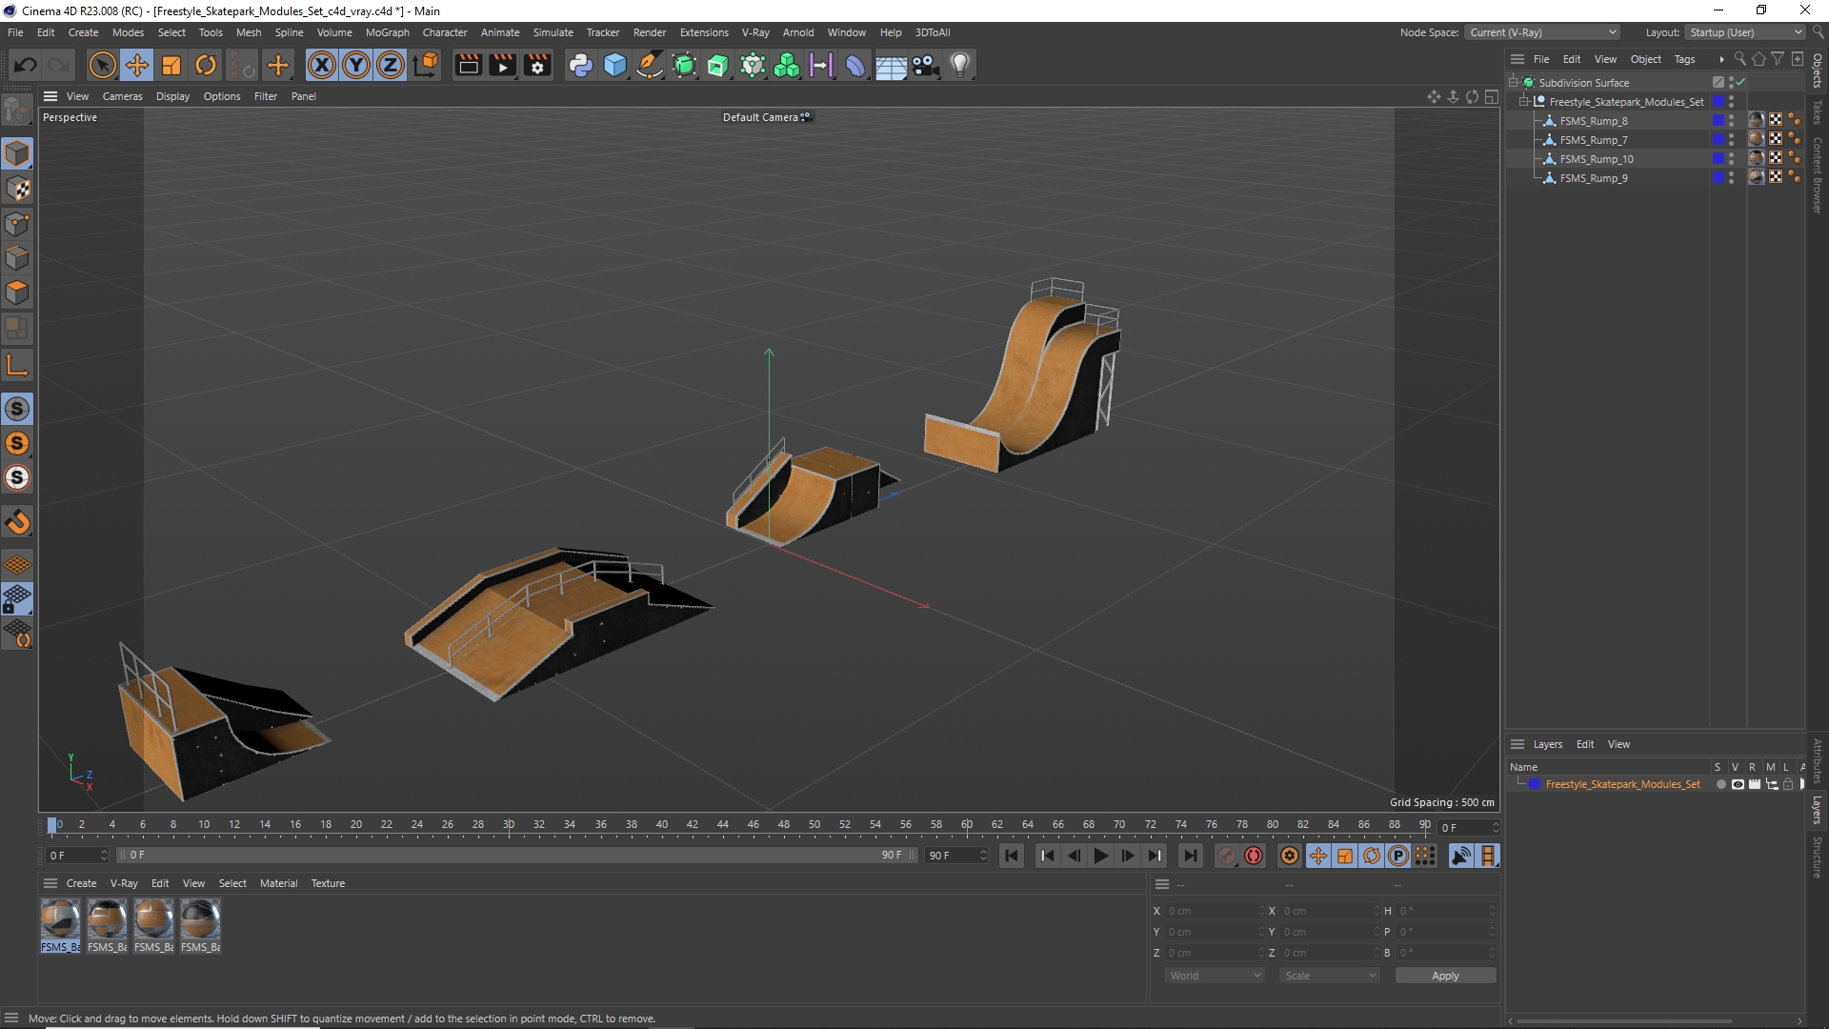Go to end of animation
The height and width of the screenshot is (1029, 1829).
click(x=1190, y=856)
